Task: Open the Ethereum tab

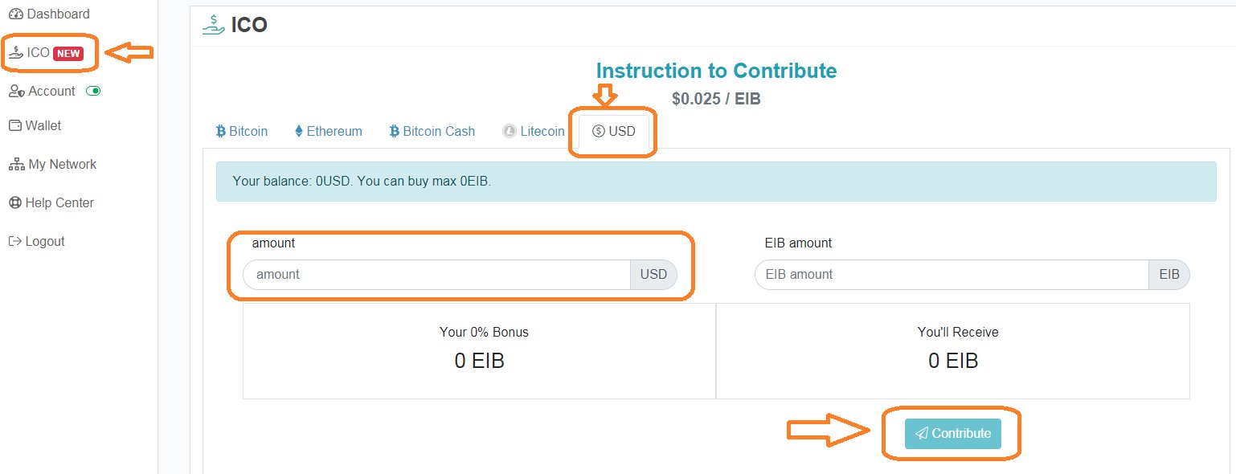Action: (328, 131)
